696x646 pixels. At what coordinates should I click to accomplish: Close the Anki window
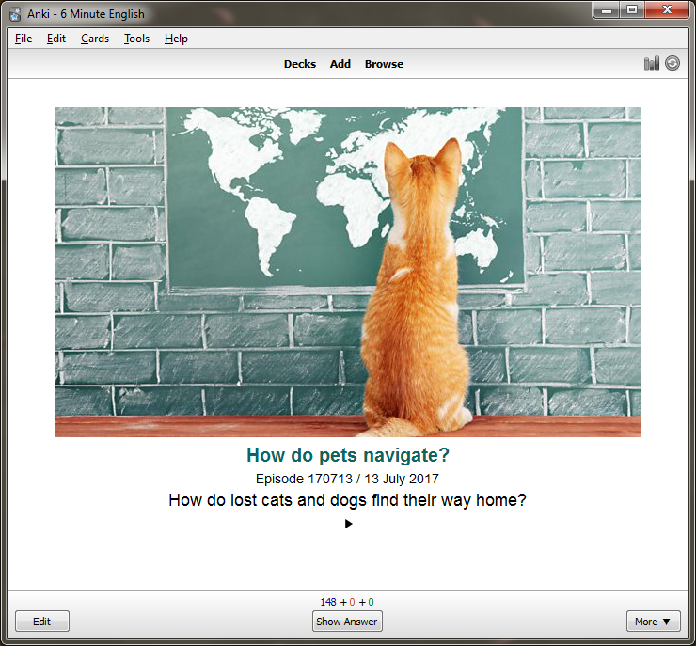click(x=667, y=10)
